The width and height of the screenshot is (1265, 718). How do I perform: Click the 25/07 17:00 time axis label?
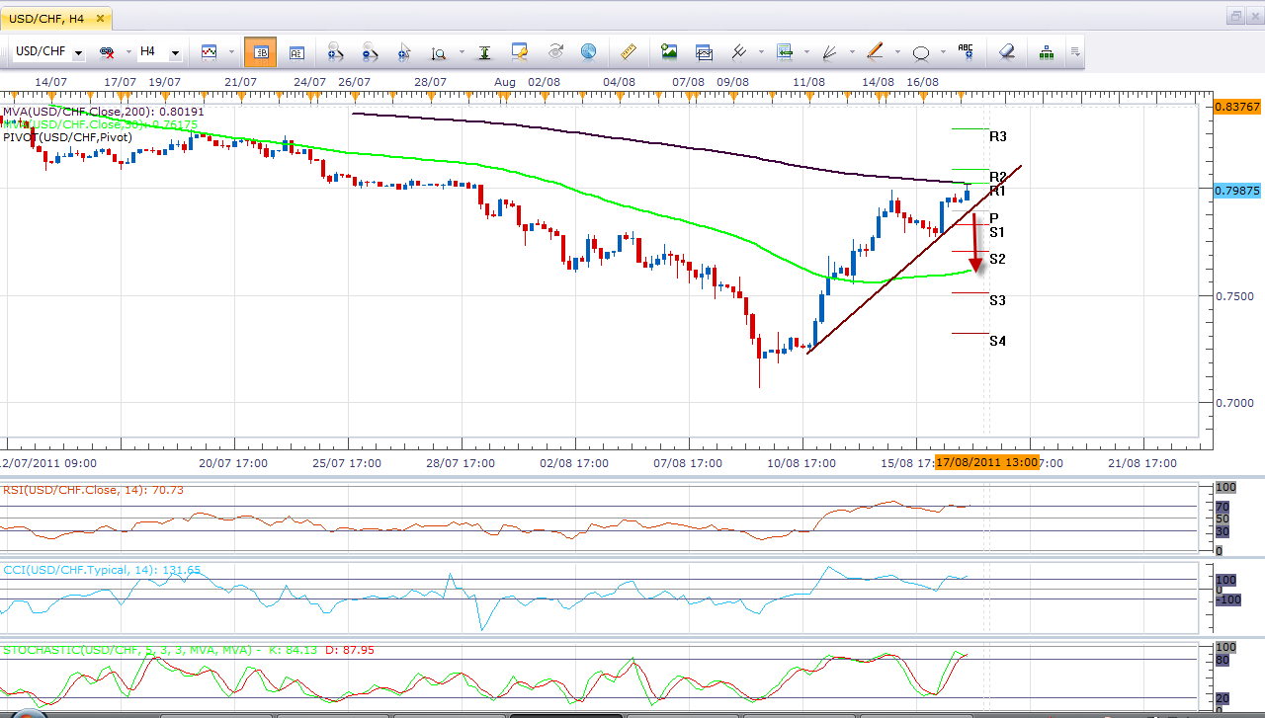pos(348,462)
